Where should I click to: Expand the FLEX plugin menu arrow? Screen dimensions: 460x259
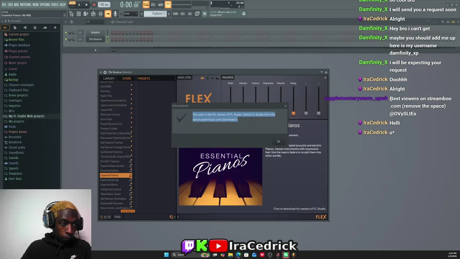[x=101, y=72]
